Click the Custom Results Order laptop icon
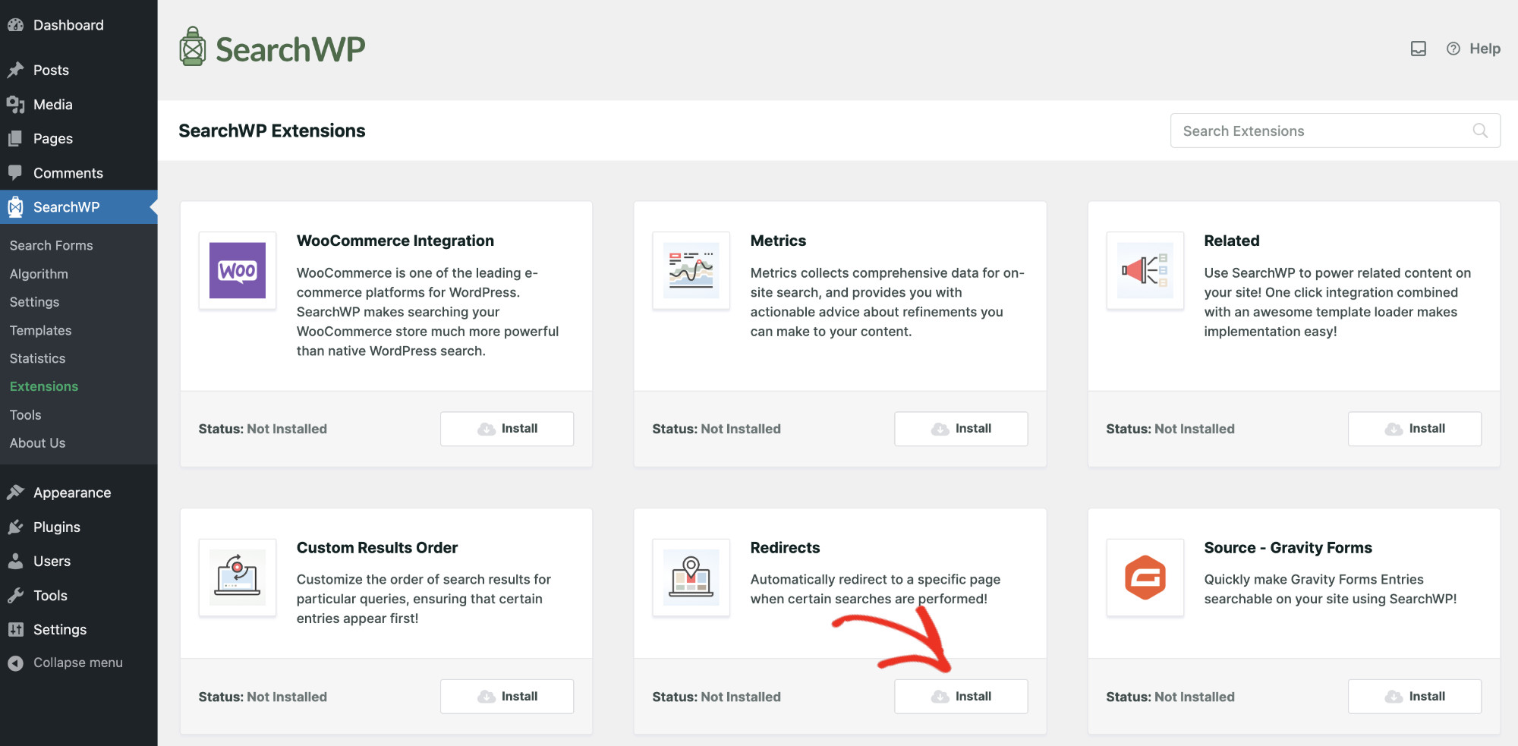1518x746 pixels. (x=237, y=578)
